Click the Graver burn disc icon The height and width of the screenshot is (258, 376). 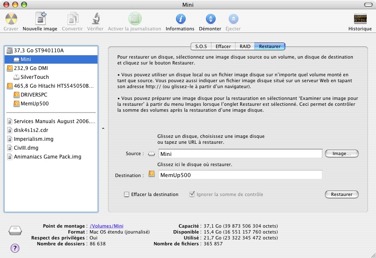click(x=11, y=19)
